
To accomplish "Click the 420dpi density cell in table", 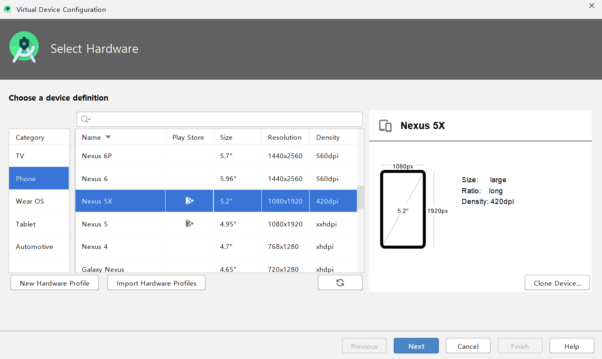I will tap(333, 201).
